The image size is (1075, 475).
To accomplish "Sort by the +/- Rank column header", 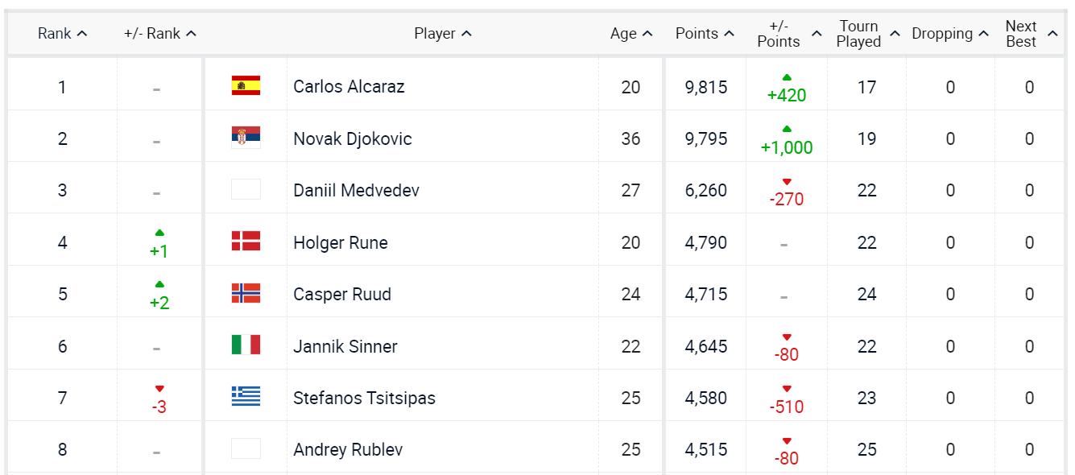I will click(159, 34).
